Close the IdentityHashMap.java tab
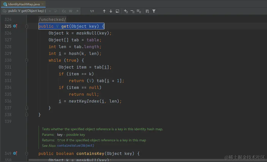The image size is (267, 162). point(43,4)
